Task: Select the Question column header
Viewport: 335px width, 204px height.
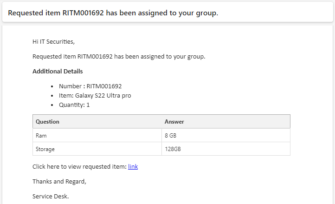Action: [x=97, y=122]
